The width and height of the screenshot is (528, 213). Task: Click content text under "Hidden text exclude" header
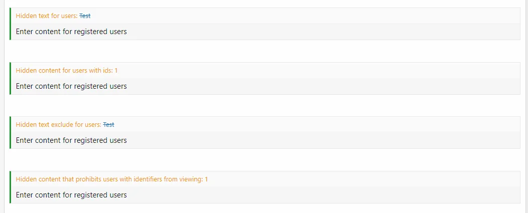[71, 140]
